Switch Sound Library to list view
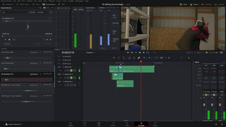This screenshot has height=127, width=226. [48, 8]
